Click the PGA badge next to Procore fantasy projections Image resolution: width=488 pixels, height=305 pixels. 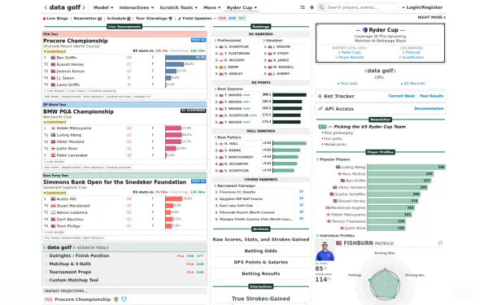pyautogui.click(x=49, y=299)
